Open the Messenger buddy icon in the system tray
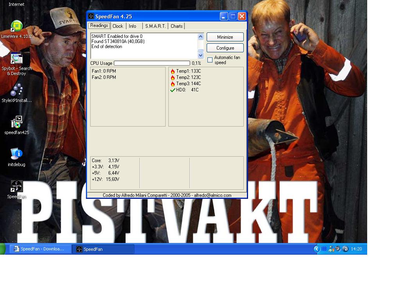The image size is (400, 300). pyautogui.click(x=331, y=249)
